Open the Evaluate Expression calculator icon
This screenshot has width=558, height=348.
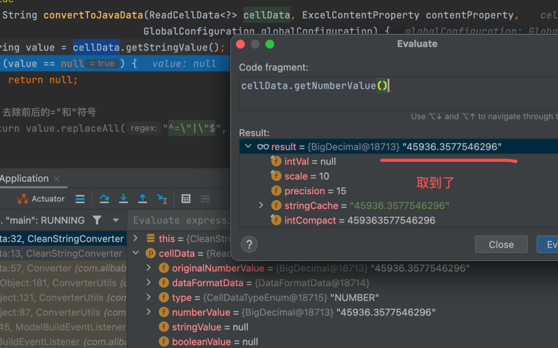pyautogui.click(x=186, y=199)
